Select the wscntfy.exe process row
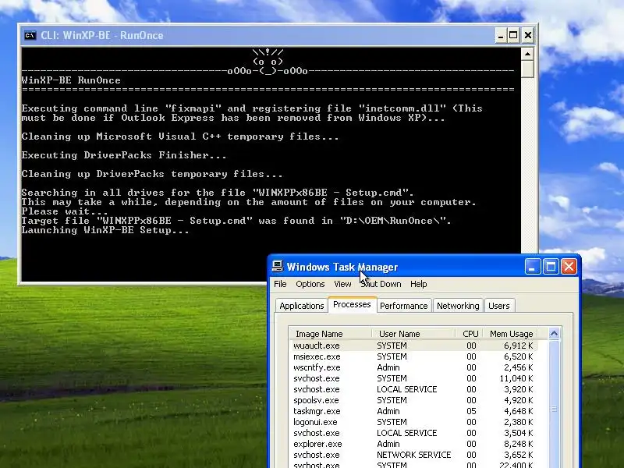The width and height of the screenshot is (624, 468). click(x=414, y=367)
